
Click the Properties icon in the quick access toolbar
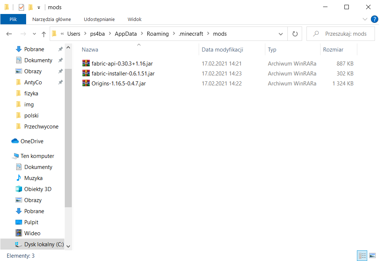coord(21,7)
